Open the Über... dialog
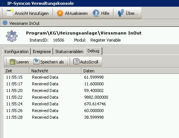 click(132, 13)
